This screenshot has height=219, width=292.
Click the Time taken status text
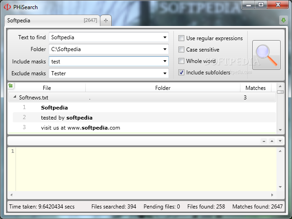pos(42,207)
